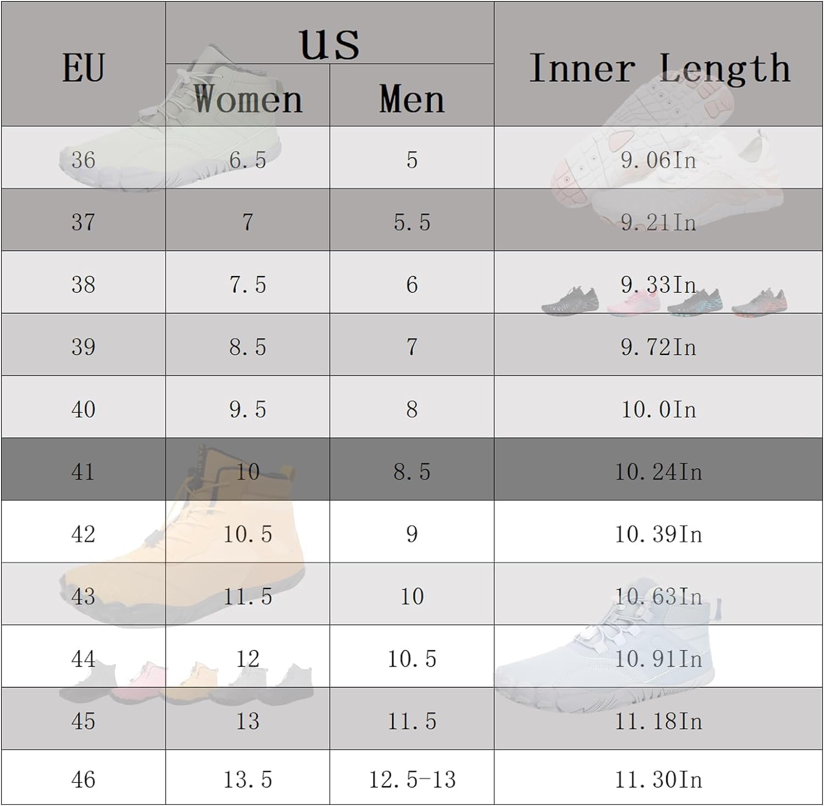Viewport: 824px width, 806px height.
Task: Click women's size 13.5 cell
Action: (247, 779)
